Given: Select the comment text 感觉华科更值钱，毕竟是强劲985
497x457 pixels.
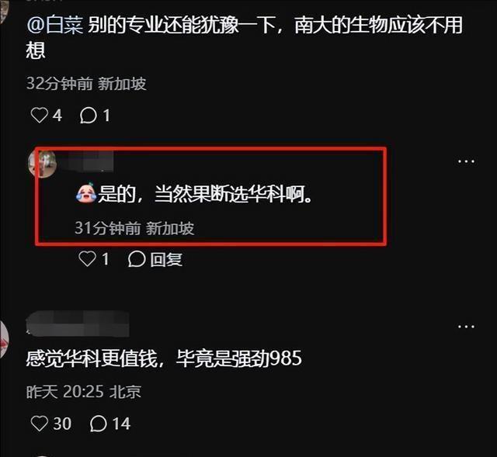Looking at the screenshot, I should tap(164, 358).
